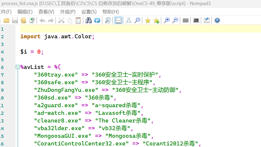This screenshot has width=261, height=147.
Task: Click the "Mongoosa杀毒" value
Action: pyautogui.click(x=128, y=136)
